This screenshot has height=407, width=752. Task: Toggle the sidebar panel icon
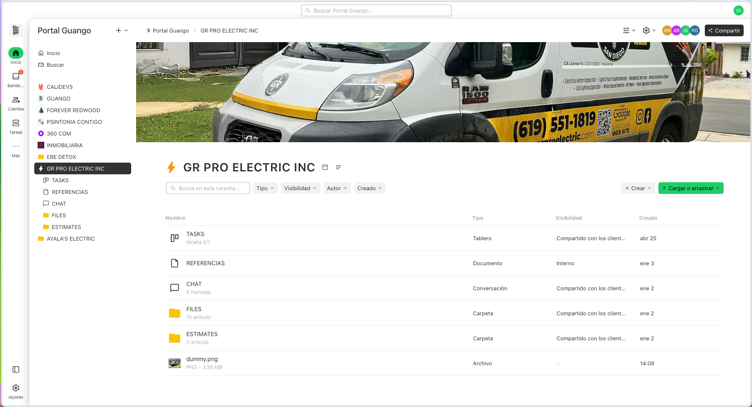[16, 369]
